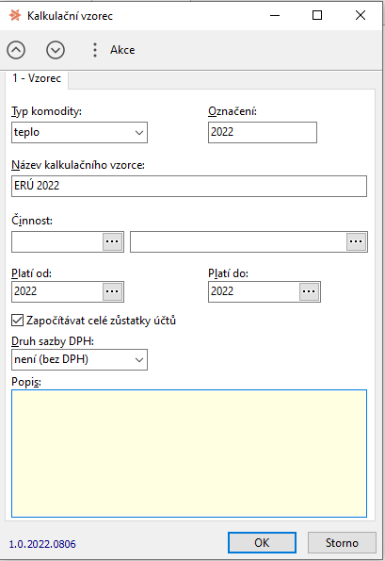Image resolution: width=385 pixels, height=561 pixels.
Task: Click the Označení input field
Action: coord(262,132)
